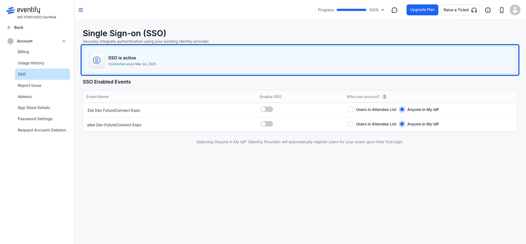Click the hamburger menu icon

tap(81, 10)
